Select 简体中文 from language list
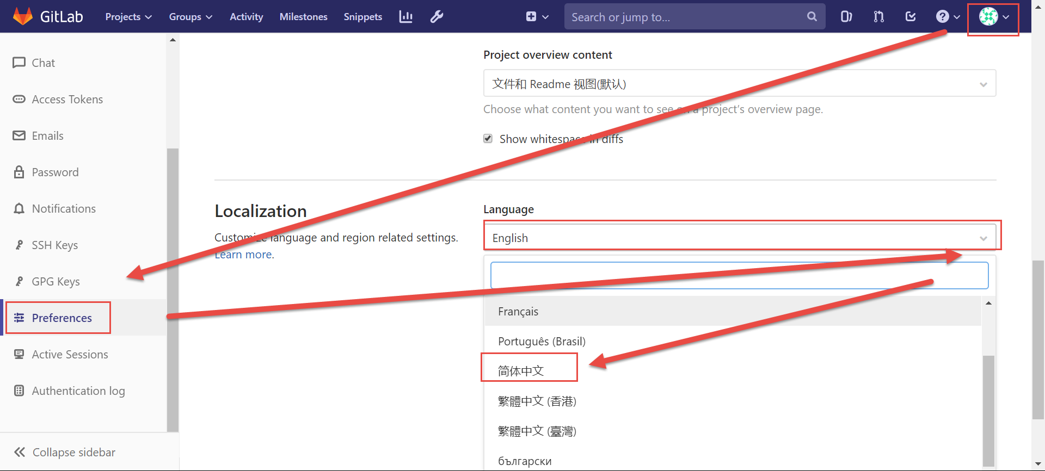Image resolution: width=1045 pixels, height=471 pixels. click(521, 371)
